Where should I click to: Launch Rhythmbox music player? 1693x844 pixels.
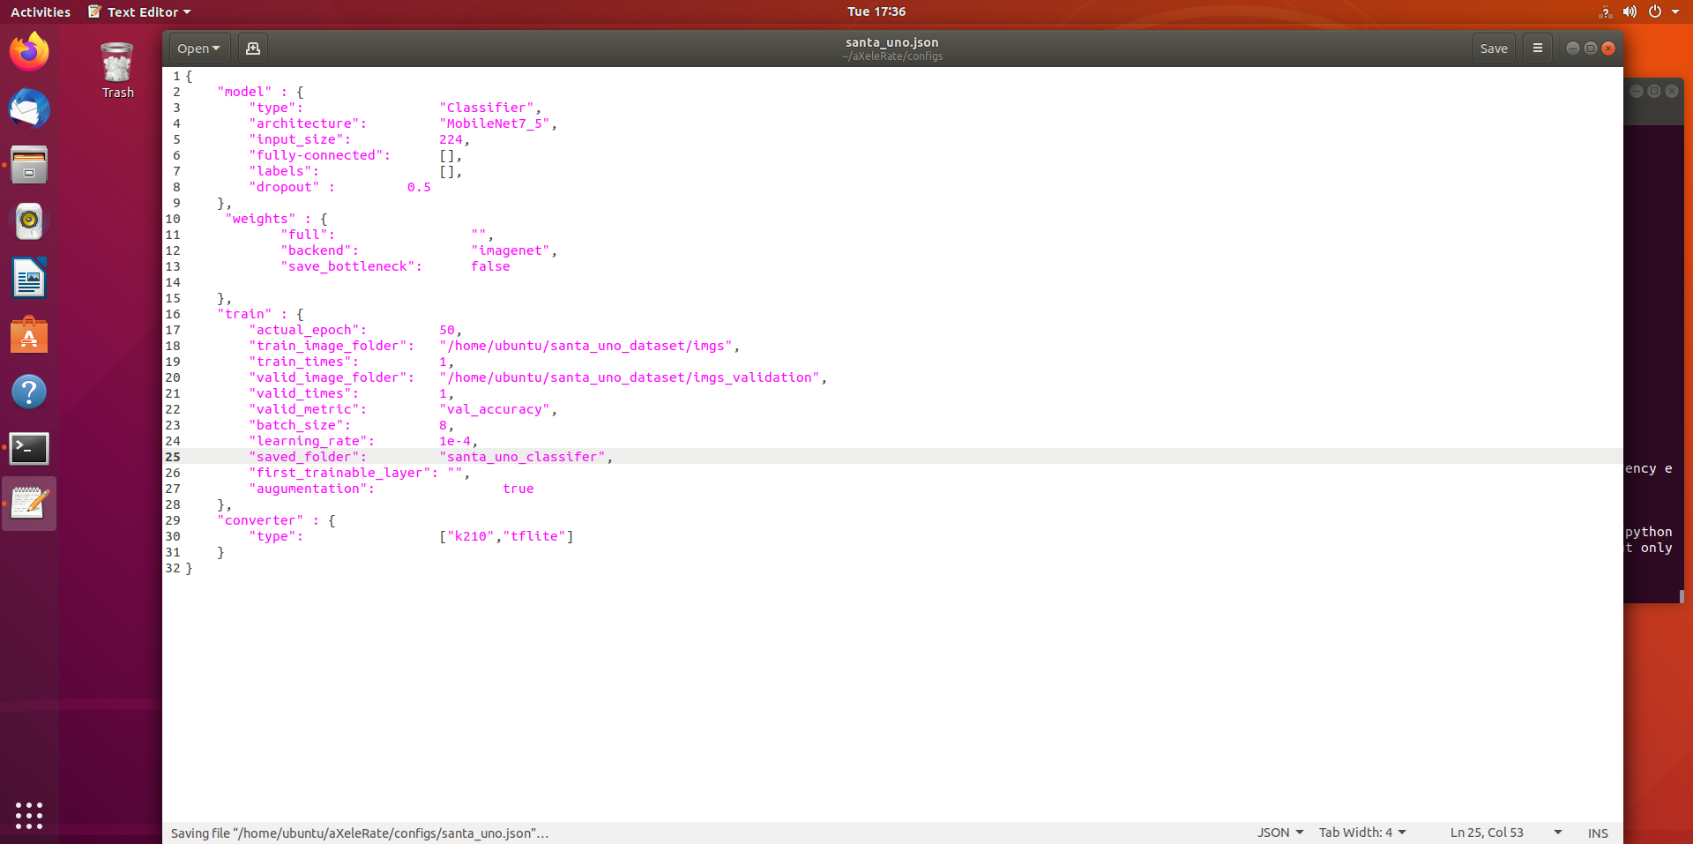coord(29,221)
